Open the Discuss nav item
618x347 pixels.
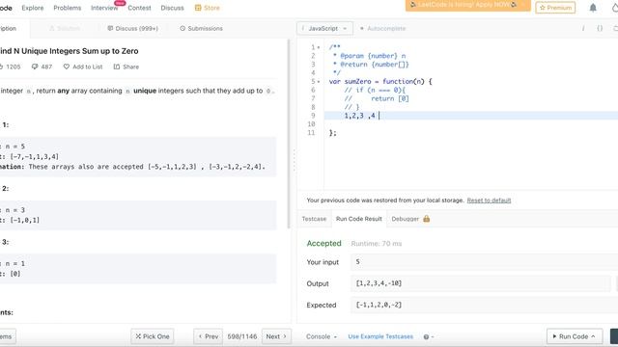(172, 8)
